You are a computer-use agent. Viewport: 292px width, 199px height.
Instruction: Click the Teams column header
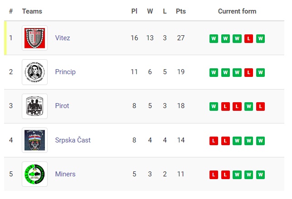tap(32, 11)
